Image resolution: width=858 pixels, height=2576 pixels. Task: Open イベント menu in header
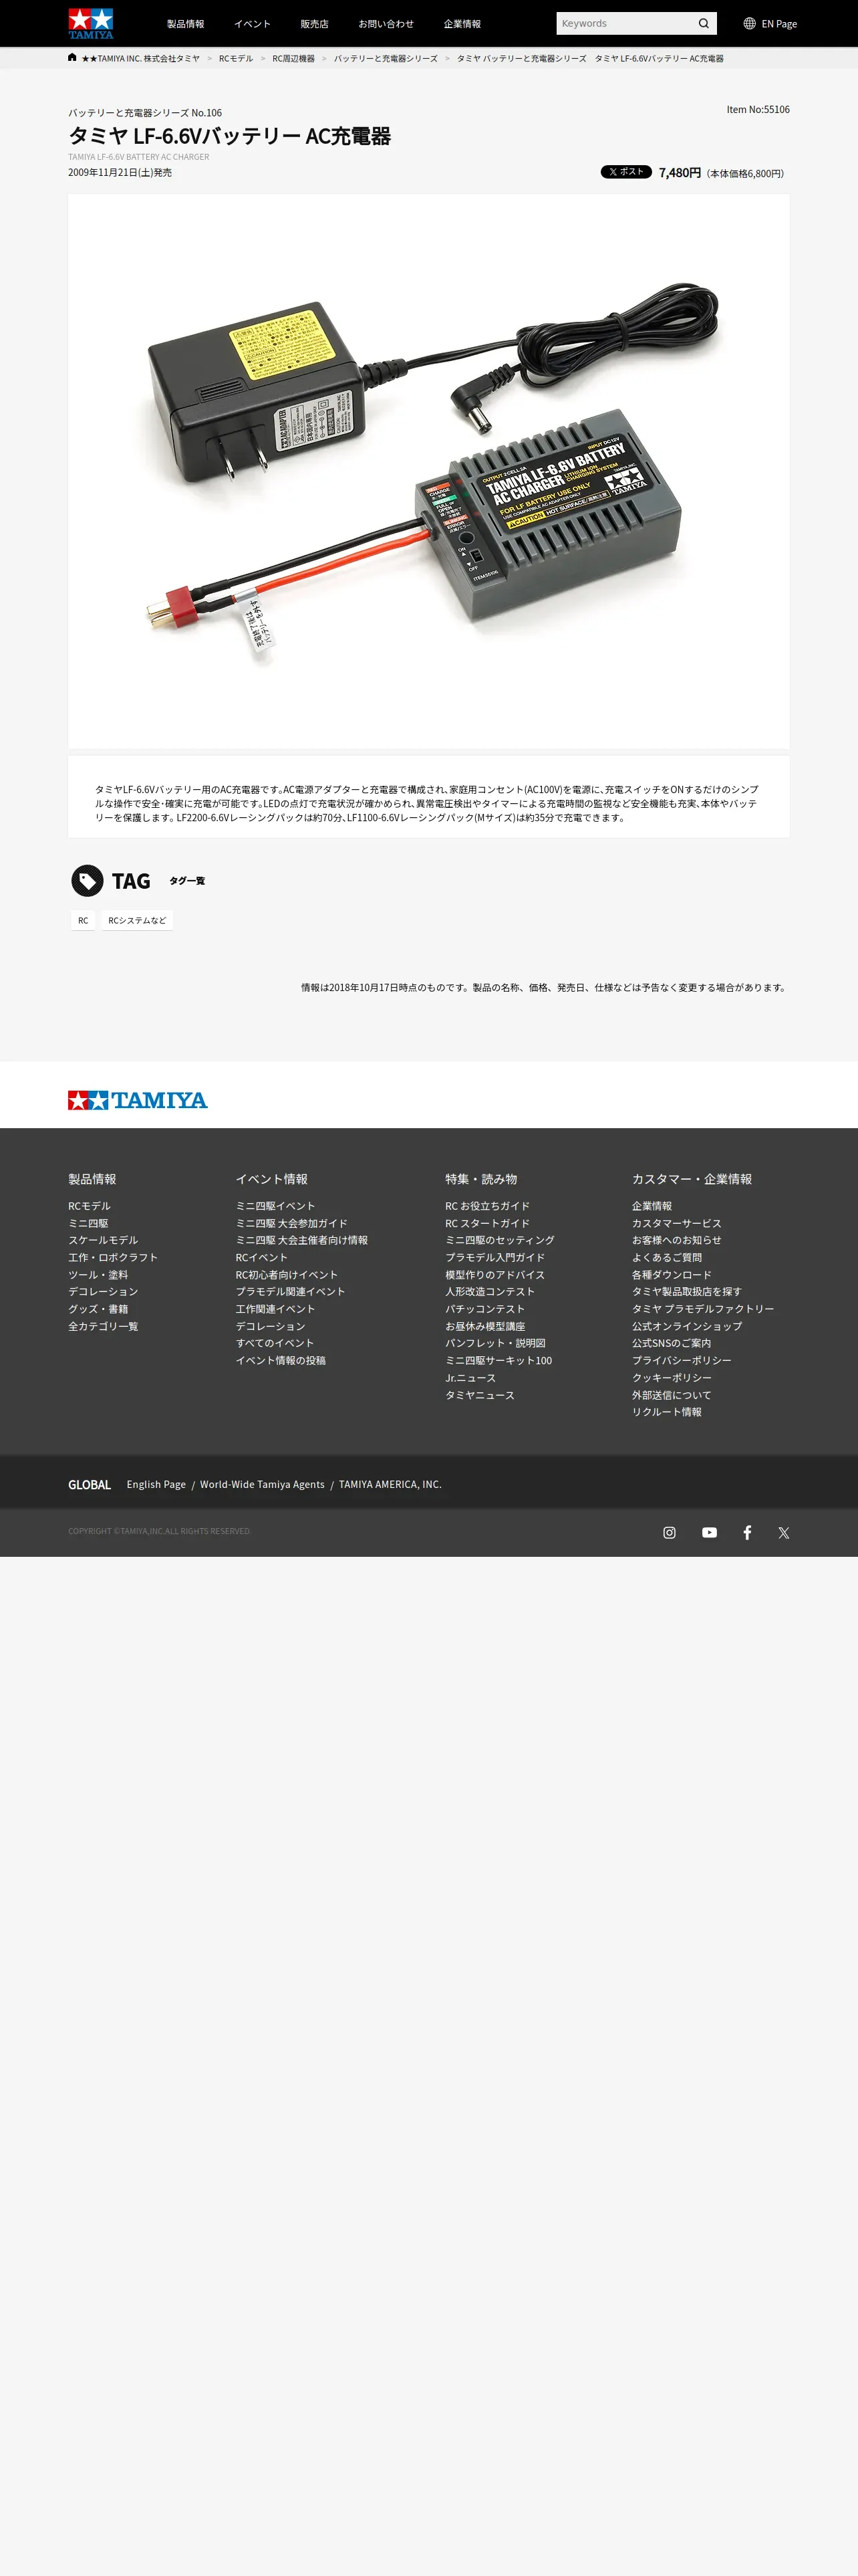coord(253,24)
